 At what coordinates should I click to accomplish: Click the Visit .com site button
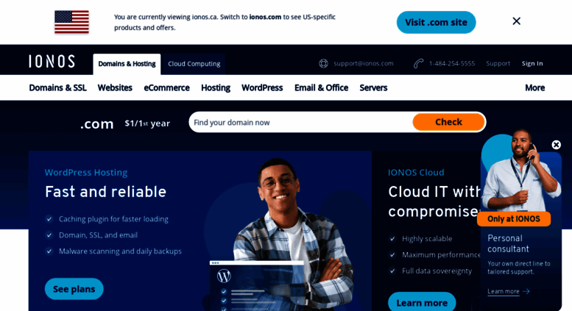pos(437,22)
